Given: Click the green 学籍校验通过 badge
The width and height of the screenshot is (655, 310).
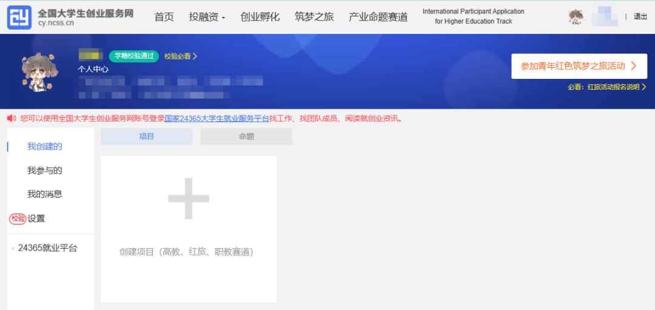Looking at the screenshot, I should pyautogui.click(x=134, y=56).
